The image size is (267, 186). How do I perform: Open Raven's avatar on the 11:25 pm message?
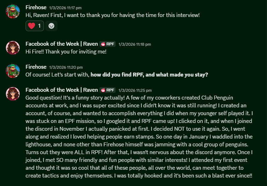(12, 94)
